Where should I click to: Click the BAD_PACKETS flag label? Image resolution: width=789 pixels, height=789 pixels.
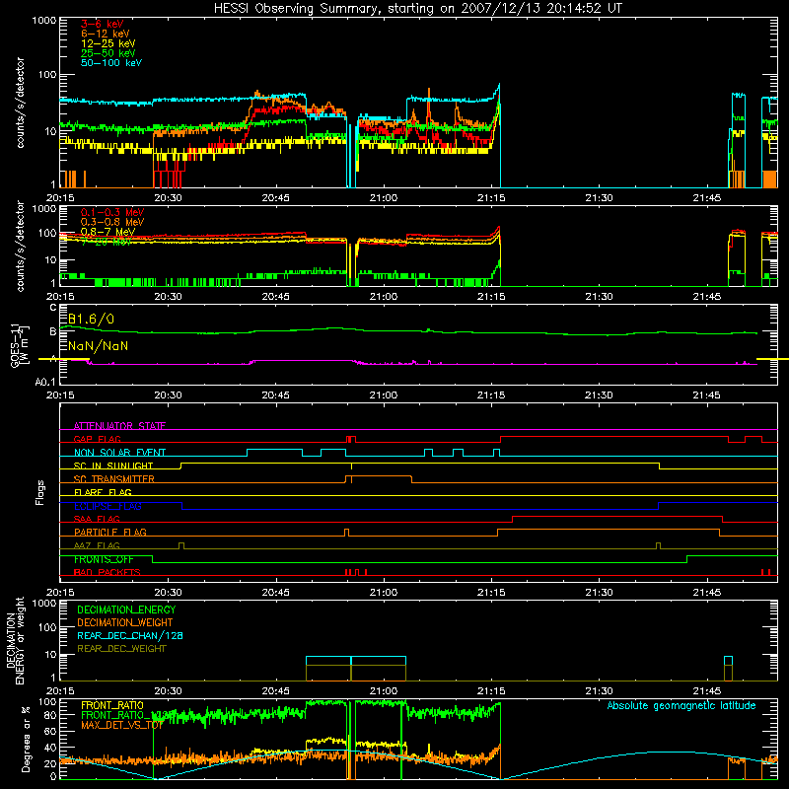(108, 572)
